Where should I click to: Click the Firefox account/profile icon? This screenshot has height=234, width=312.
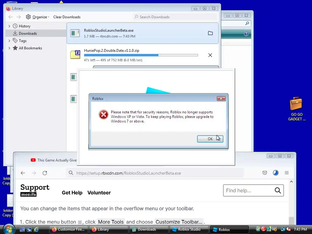[275, 173]
